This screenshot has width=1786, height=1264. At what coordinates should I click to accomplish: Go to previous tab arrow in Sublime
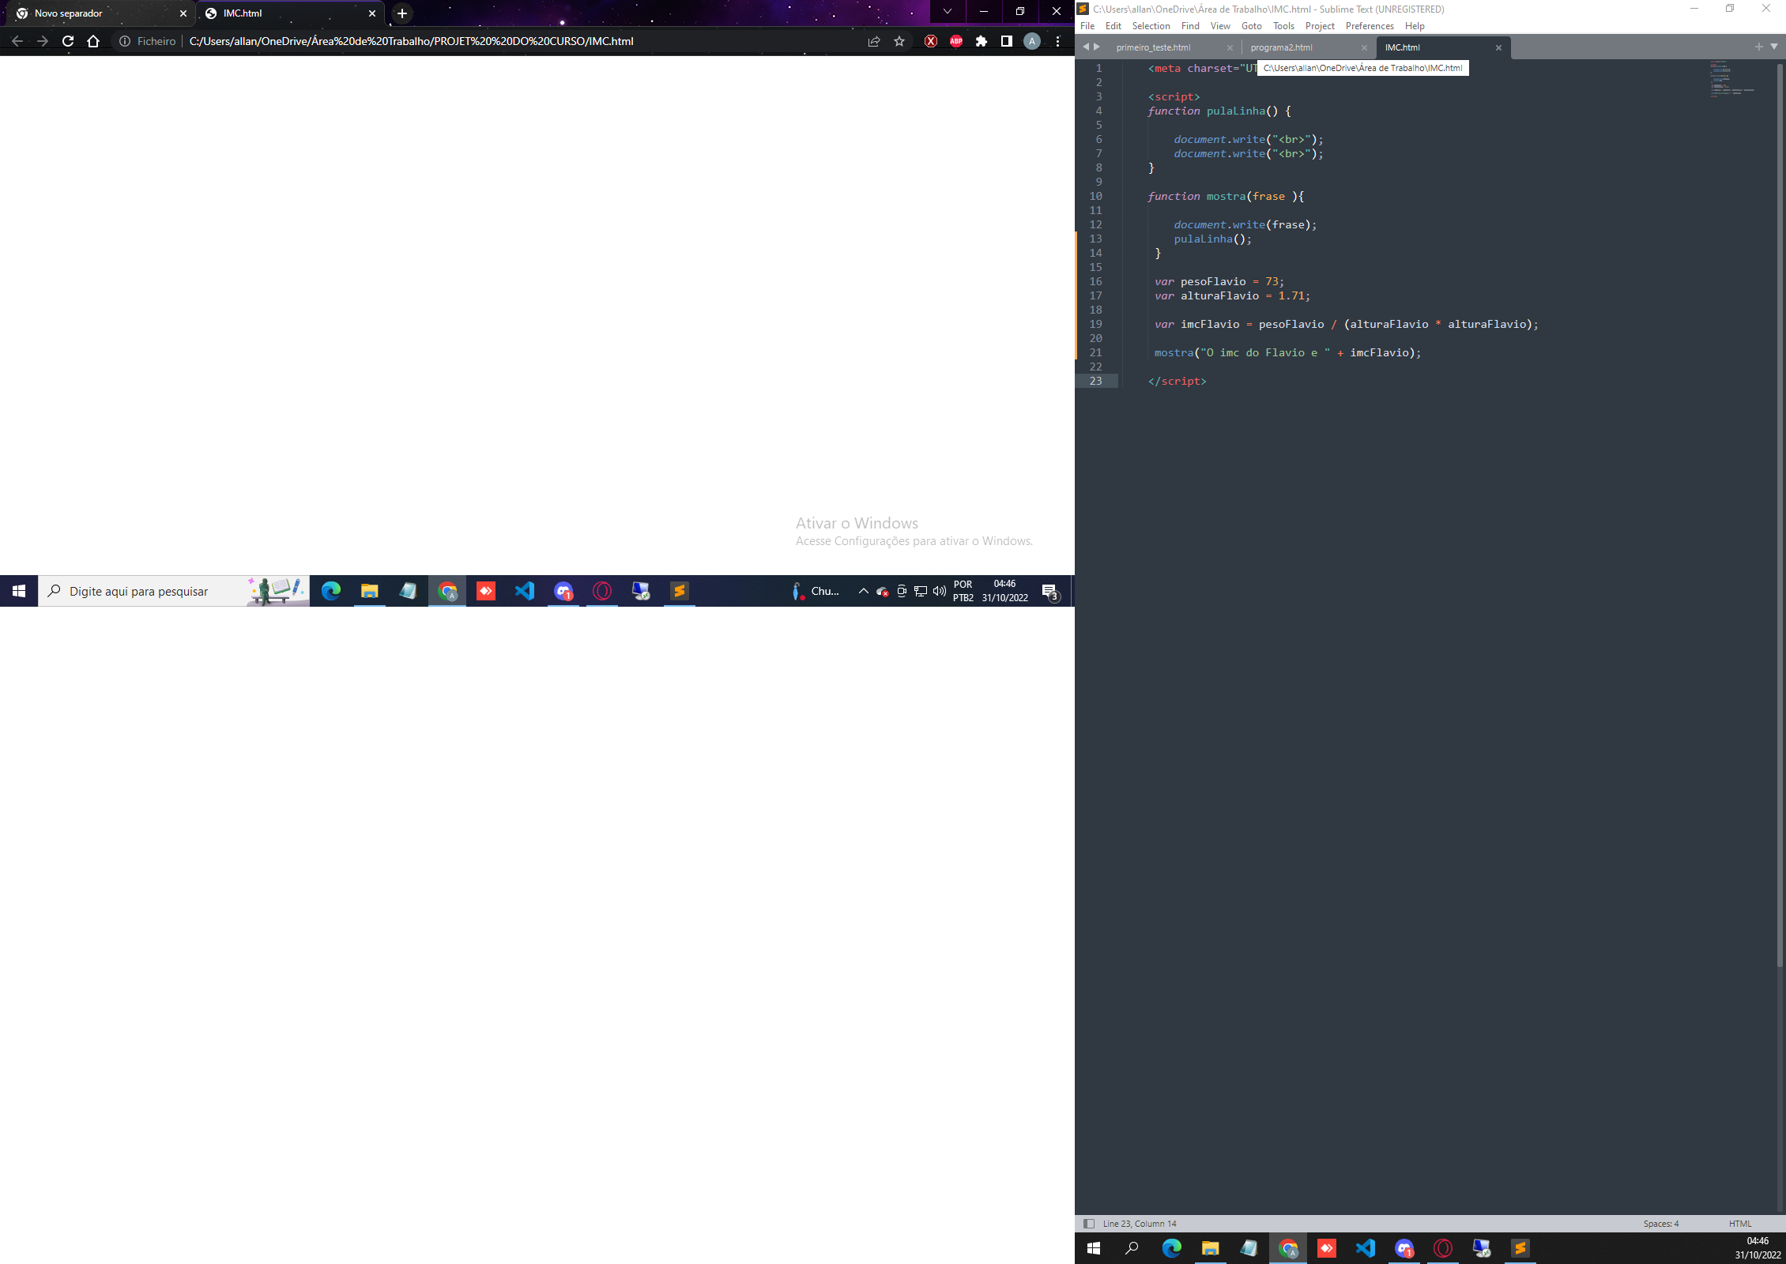[x=1086, y=47]
